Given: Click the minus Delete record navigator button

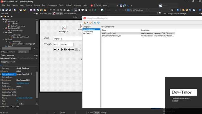Looking at the screenshot, I should [x=73, y=49].
